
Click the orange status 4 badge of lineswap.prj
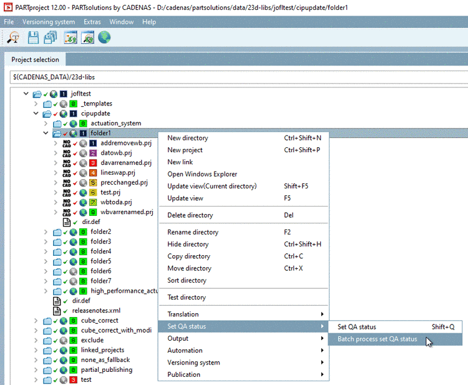pyautogui.click(x=92, y=173)
